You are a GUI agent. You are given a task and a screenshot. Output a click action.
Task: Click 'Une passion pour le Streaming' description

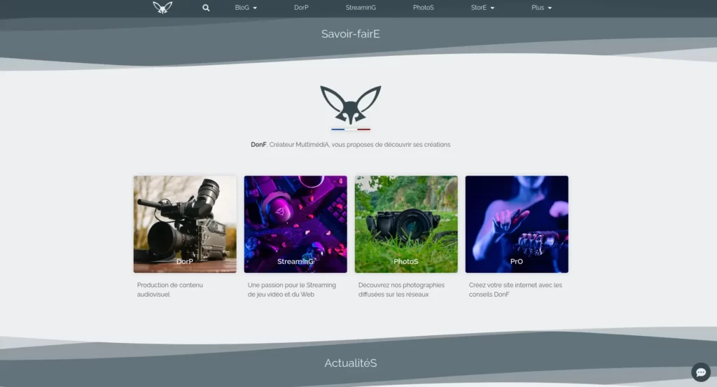point(292,290)
